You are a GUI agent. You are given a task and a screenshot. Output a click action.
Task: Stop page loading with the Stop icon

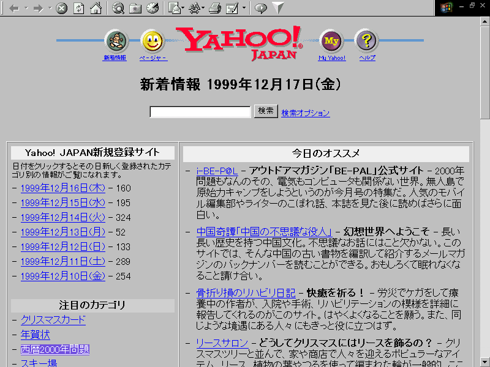point(62,8)
